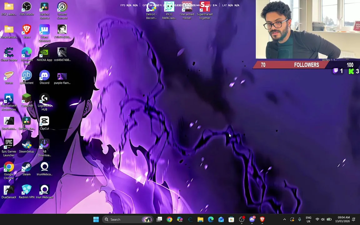Switch to Brave on the taskbar
360x225 pixels.
coord(262,219)
